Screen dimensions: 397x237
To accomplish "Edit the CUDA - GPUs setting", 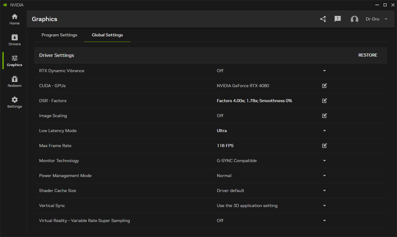I will (325, 86).
